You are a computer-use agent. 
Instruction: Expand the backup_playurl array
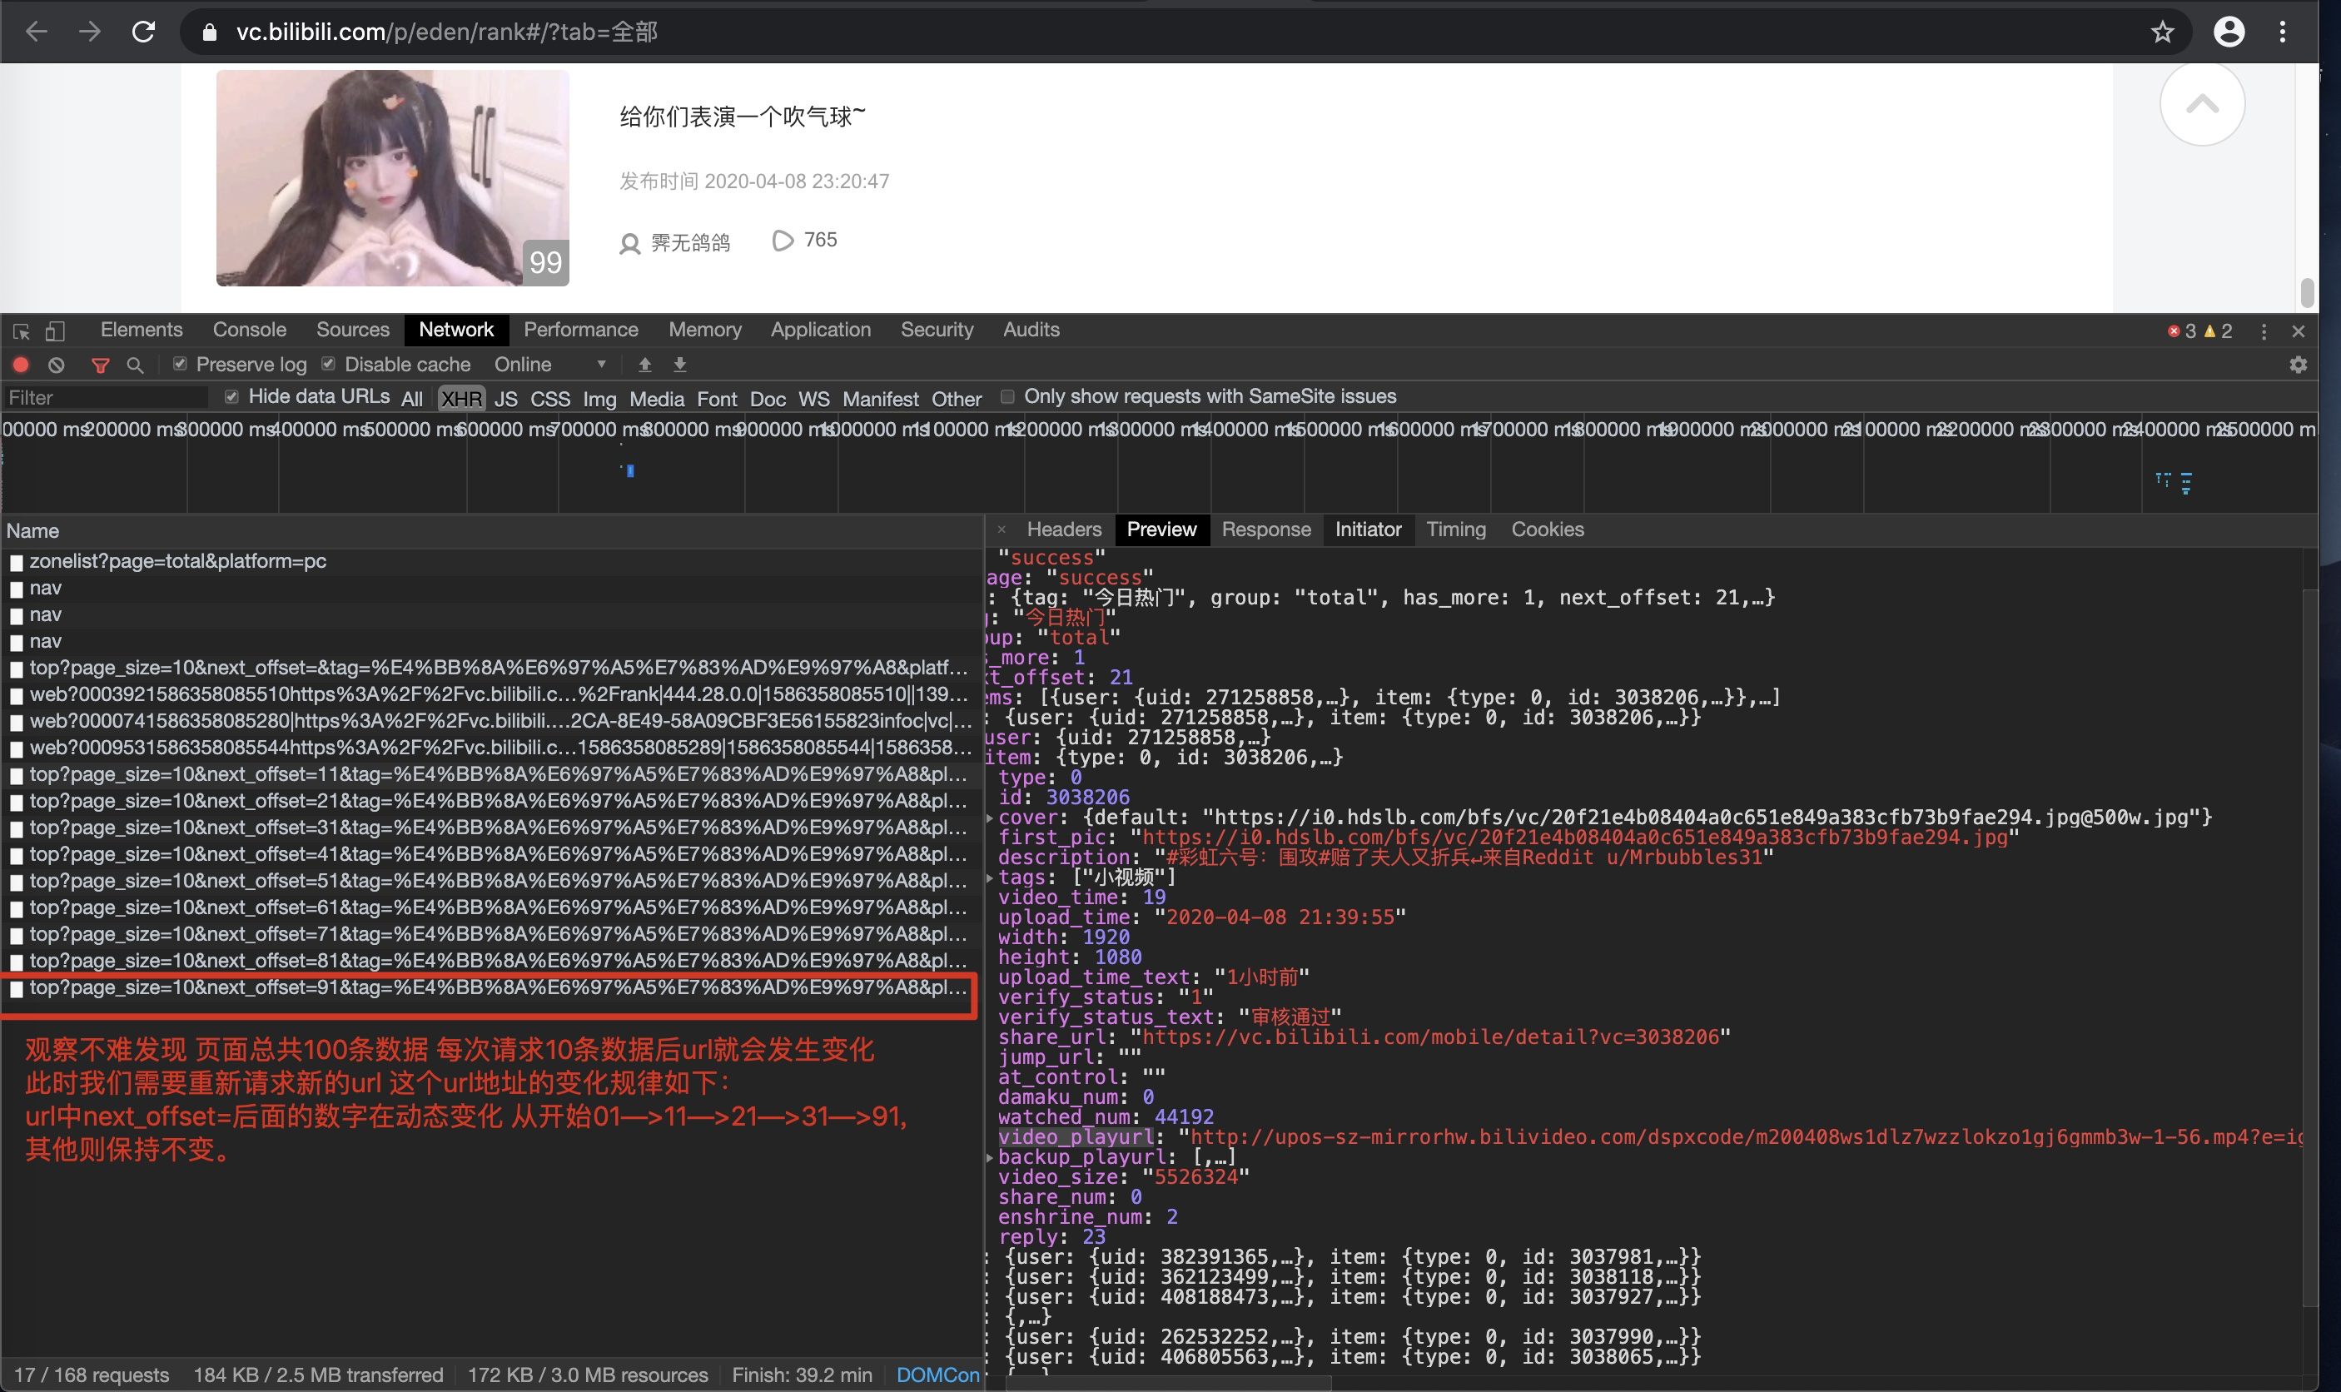(x=991, y=1157)
